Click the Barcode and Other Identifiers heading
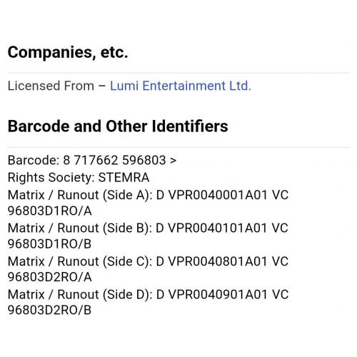Screen dimensions: 357x357 coord(118,126)
